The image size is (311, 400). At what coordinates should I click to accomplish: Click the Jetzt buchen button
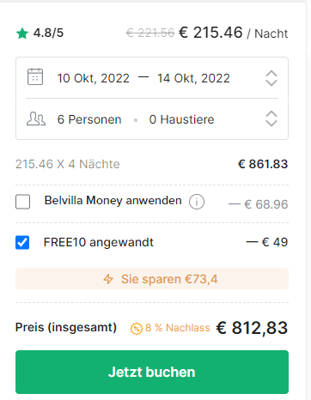click(152, 372)
